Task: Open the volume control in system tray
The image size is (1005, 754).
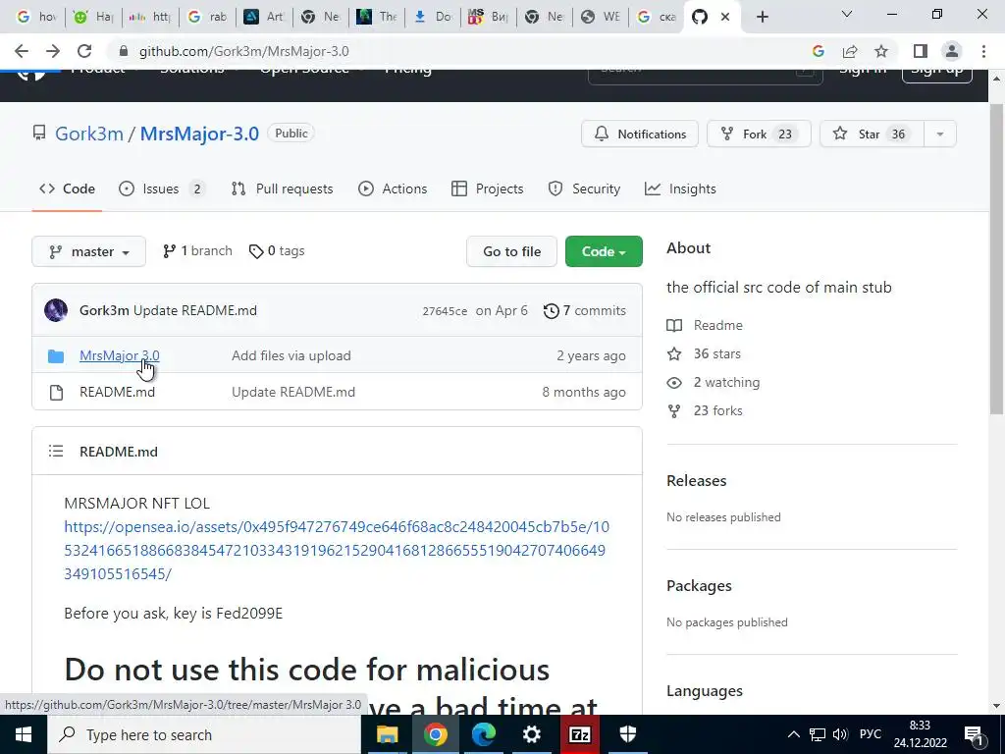Action: point(840,734)
